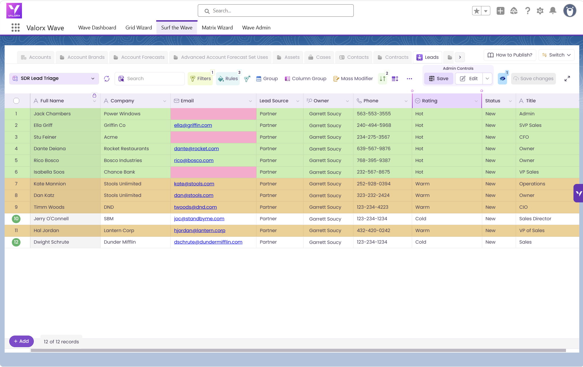Expand the grid to full screen
This screenshot has width=583, height=367.
pyautogui.click(x=567, y=79)
